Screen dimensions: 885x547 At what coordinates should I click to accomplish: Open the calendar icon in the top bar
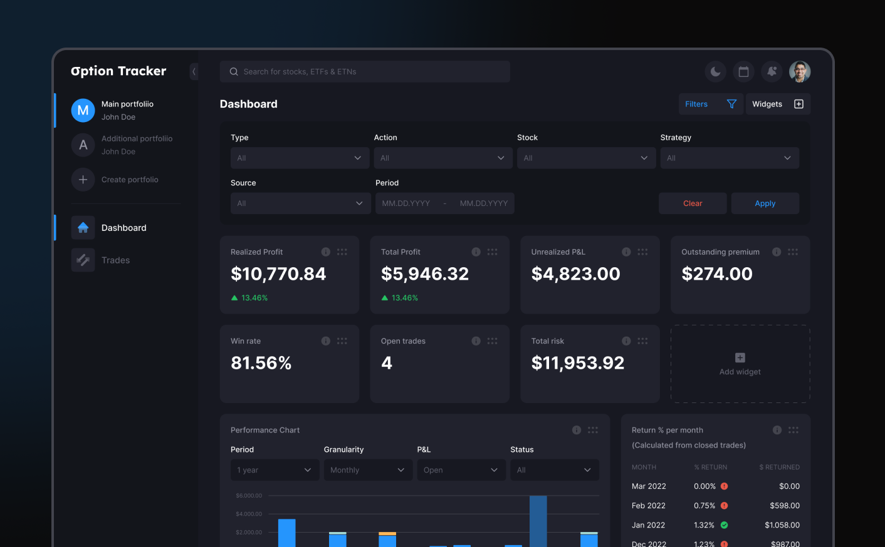click(x=743, y=71)
